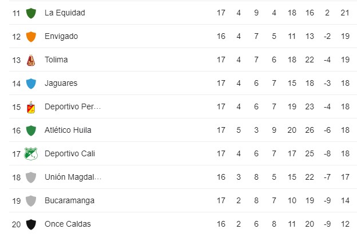Open the Envigado team link
Image resolution: width=357 pixels, height=241 pixels.
pyautogui.click(x=61, y=36)
